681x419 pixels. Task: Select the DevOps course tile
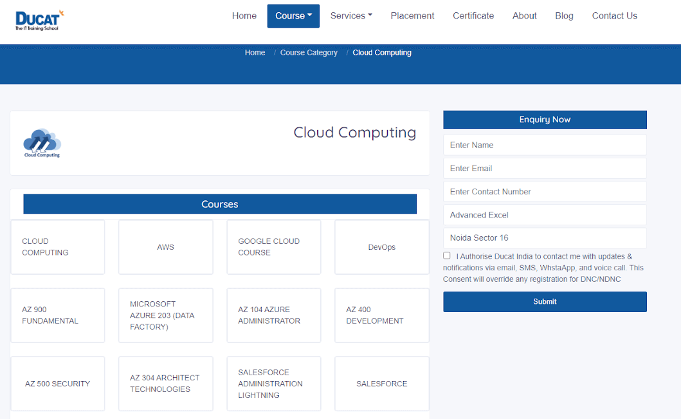[x=381, y=247]
